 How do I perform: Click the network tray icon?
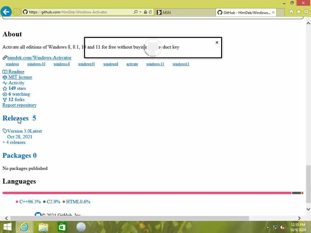click(x=275, y=227)
